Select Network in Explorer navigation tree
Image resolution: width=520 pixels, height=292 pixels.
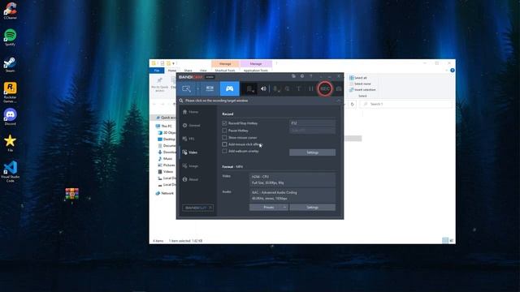pos(165,193)
